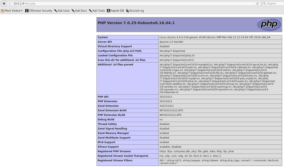Click the PHP Version header text
Image resolution: width=284 pixels, height=167 pixels.
point(136,23)
